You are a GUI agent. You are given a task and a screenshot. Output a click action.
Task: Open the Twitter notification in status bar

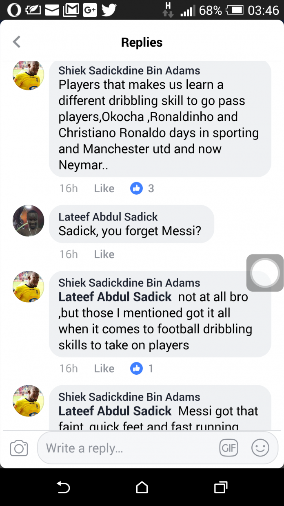pyautogui.click(x=109, y=10)
